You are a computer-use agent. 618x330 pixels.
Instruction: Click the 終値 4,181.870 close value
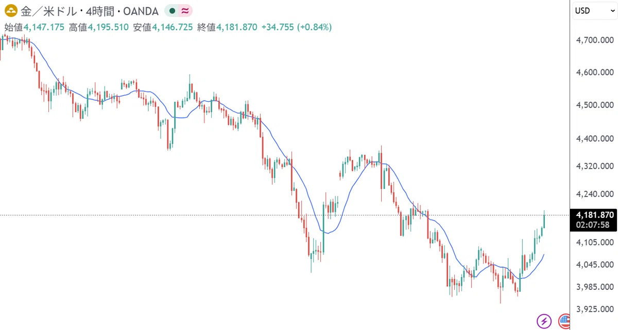click(x=227, y=27)
